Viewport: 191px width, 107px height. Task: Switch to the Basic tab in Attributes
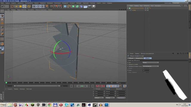pos(131,58)
